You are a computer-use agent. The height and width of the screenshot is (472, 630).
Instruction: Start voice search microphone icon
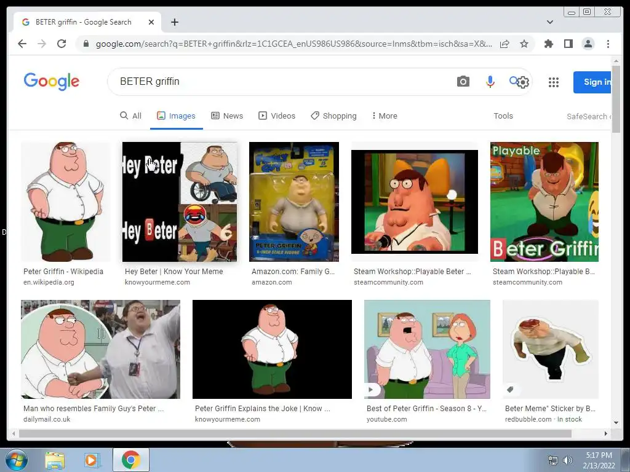(490, 82)
